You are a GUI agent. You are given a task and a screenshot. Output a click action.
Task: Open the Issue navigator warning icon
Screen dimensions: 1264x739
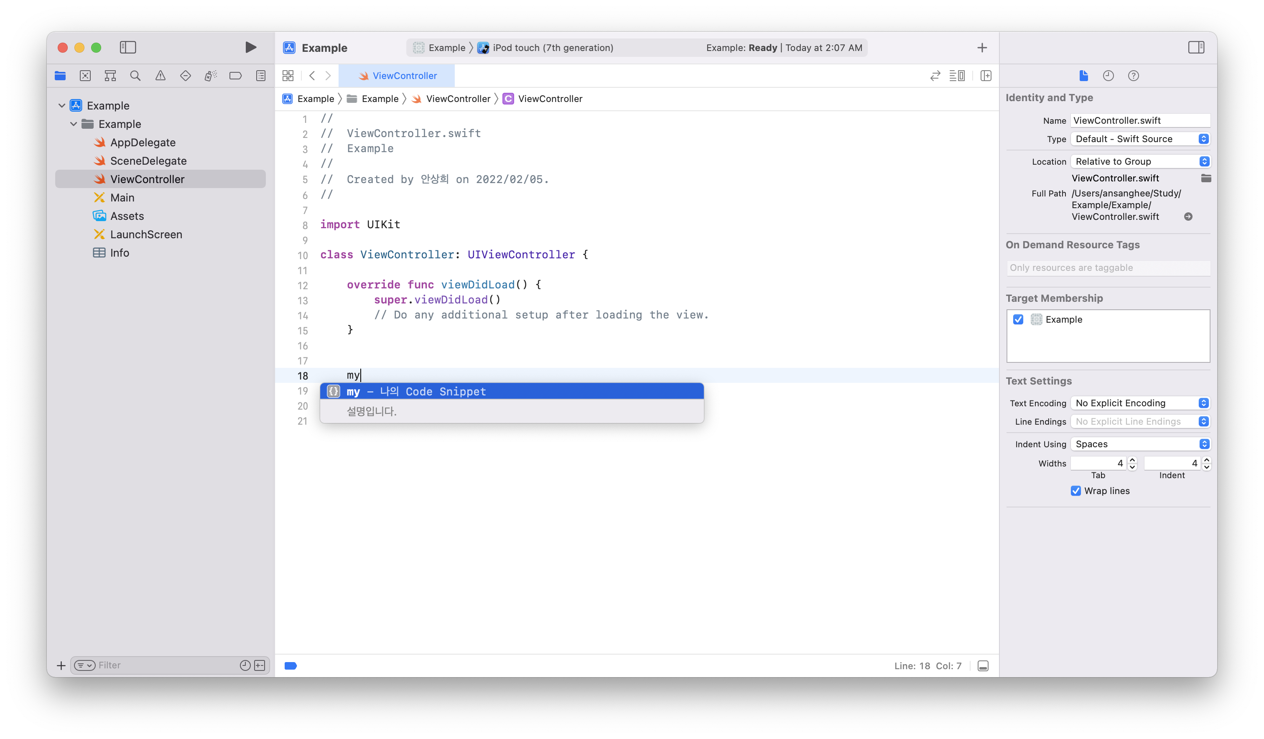(x=160, y=76)
